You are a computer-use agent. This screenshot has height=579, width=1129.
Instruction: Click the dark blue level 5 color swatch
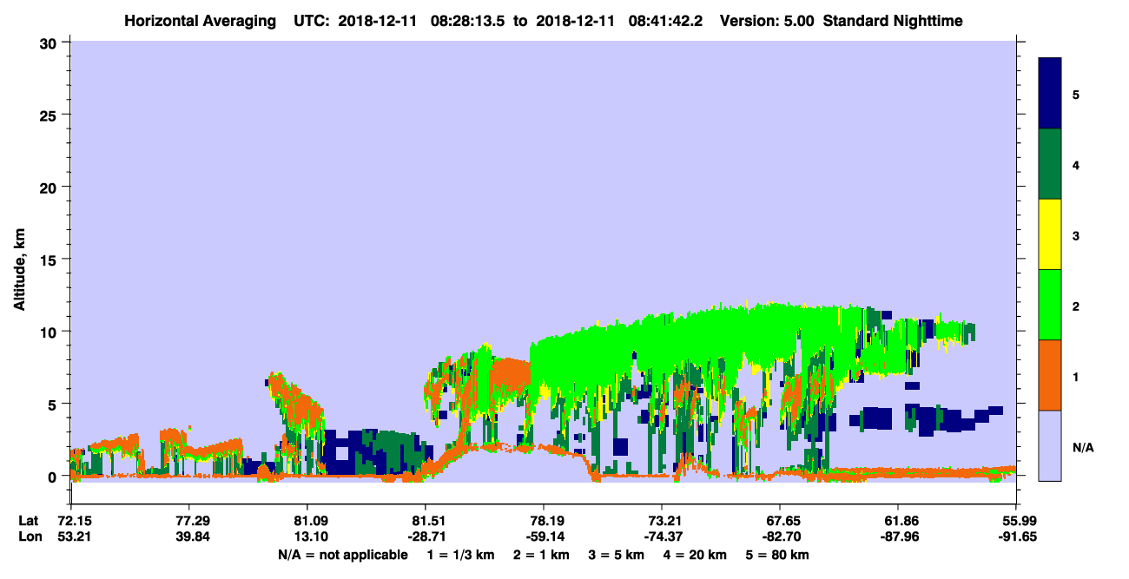[x=1050, y=94]
